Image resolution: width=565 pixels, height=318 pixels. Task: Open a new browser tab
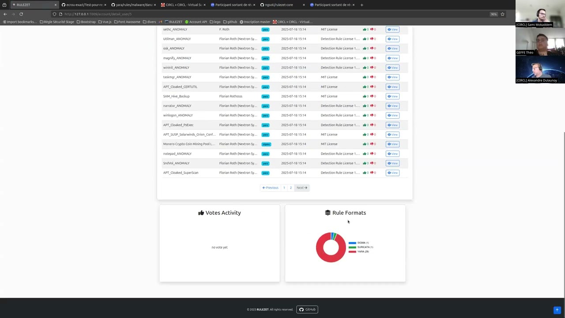pyautogui.click(x=362, y=5)
